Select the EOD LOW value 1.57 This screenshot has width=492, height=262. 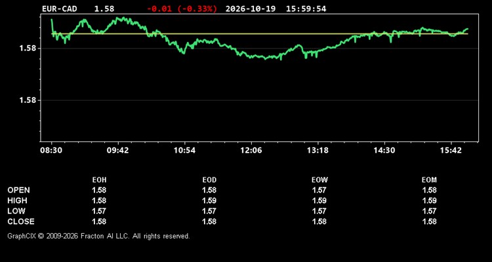[209, 211]
